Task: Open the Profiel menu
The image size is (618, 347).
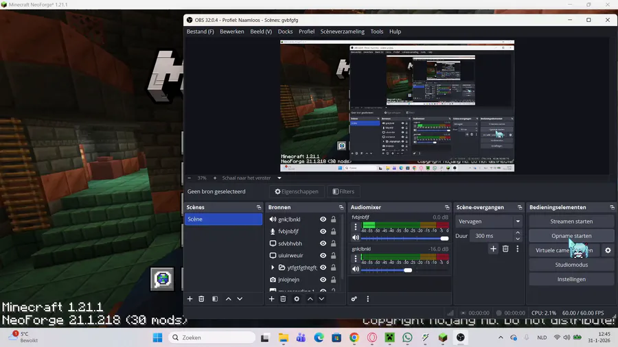Action: [307, 32]
